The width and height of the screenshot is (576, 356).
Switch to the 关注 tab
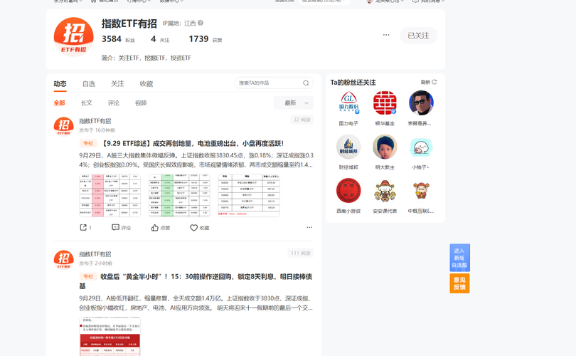117,84
